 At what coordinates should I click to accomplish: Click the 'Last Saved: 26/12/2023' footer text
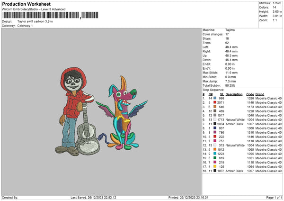click(x=93, y=198)
